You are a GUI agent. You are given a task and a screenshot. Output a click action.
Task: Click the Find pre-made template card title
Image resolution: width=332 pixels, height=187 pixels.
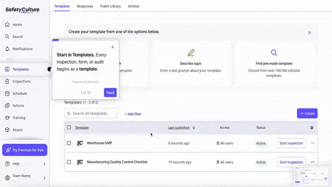pos(274,64)
